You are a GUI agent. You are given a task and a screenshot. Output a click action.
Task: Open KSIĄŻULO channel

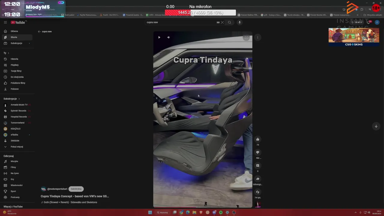pyautogui.click(x=17, y=129)
